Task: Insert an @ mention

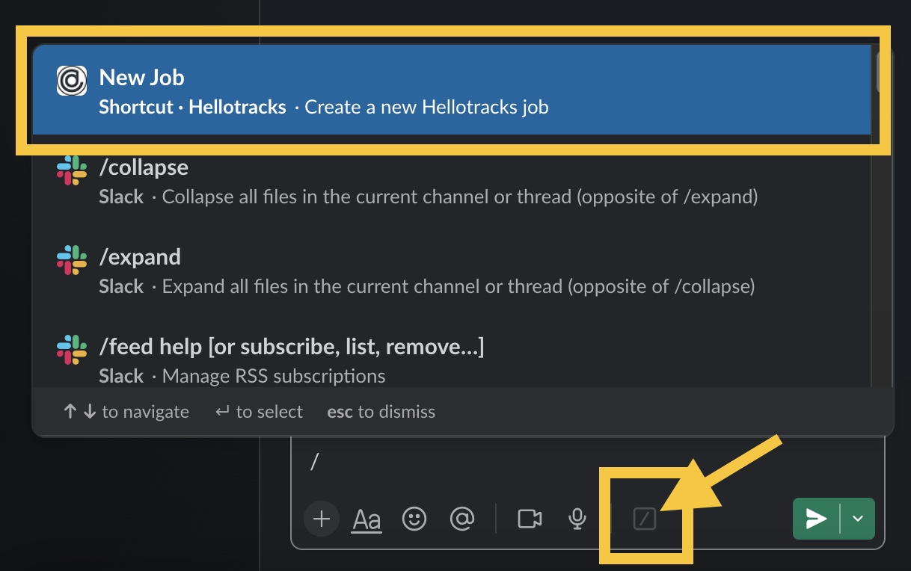Action: [x=462, y=519]
